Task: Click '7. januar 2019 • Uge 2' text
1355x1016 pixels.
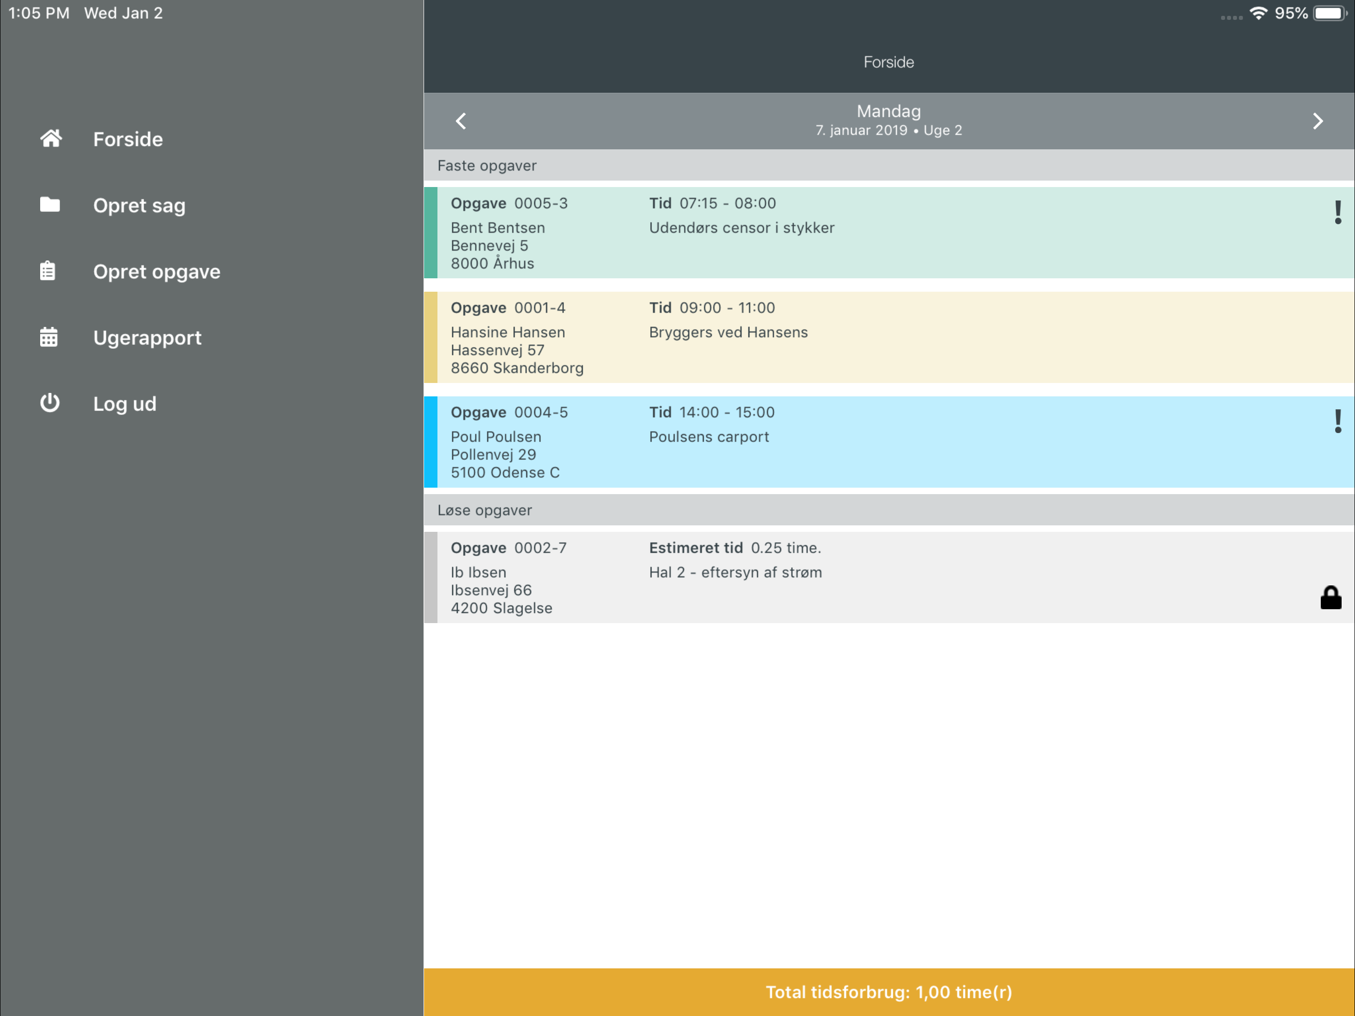Action: point(889,130)
